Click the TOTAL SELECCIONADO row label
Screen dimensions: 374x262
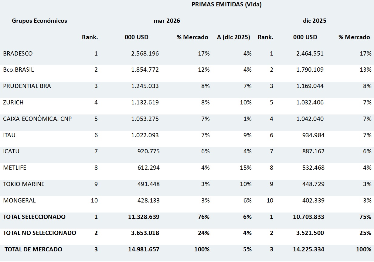pos(34,217)
